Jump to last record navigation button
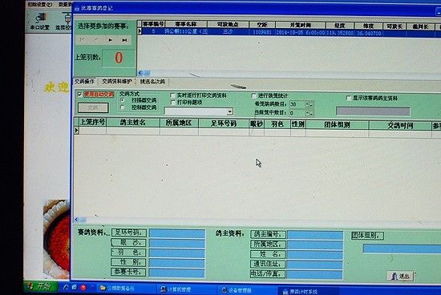 click(x=124, y=40)
